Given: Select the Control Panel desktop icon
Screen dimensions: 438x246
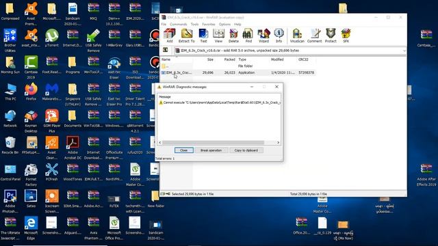Looking at the screenshot, I should [10, 172].
